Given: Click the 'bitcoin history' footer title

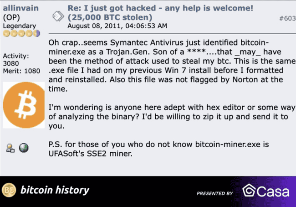Looking at the screenshot, I should coord(55,190).
